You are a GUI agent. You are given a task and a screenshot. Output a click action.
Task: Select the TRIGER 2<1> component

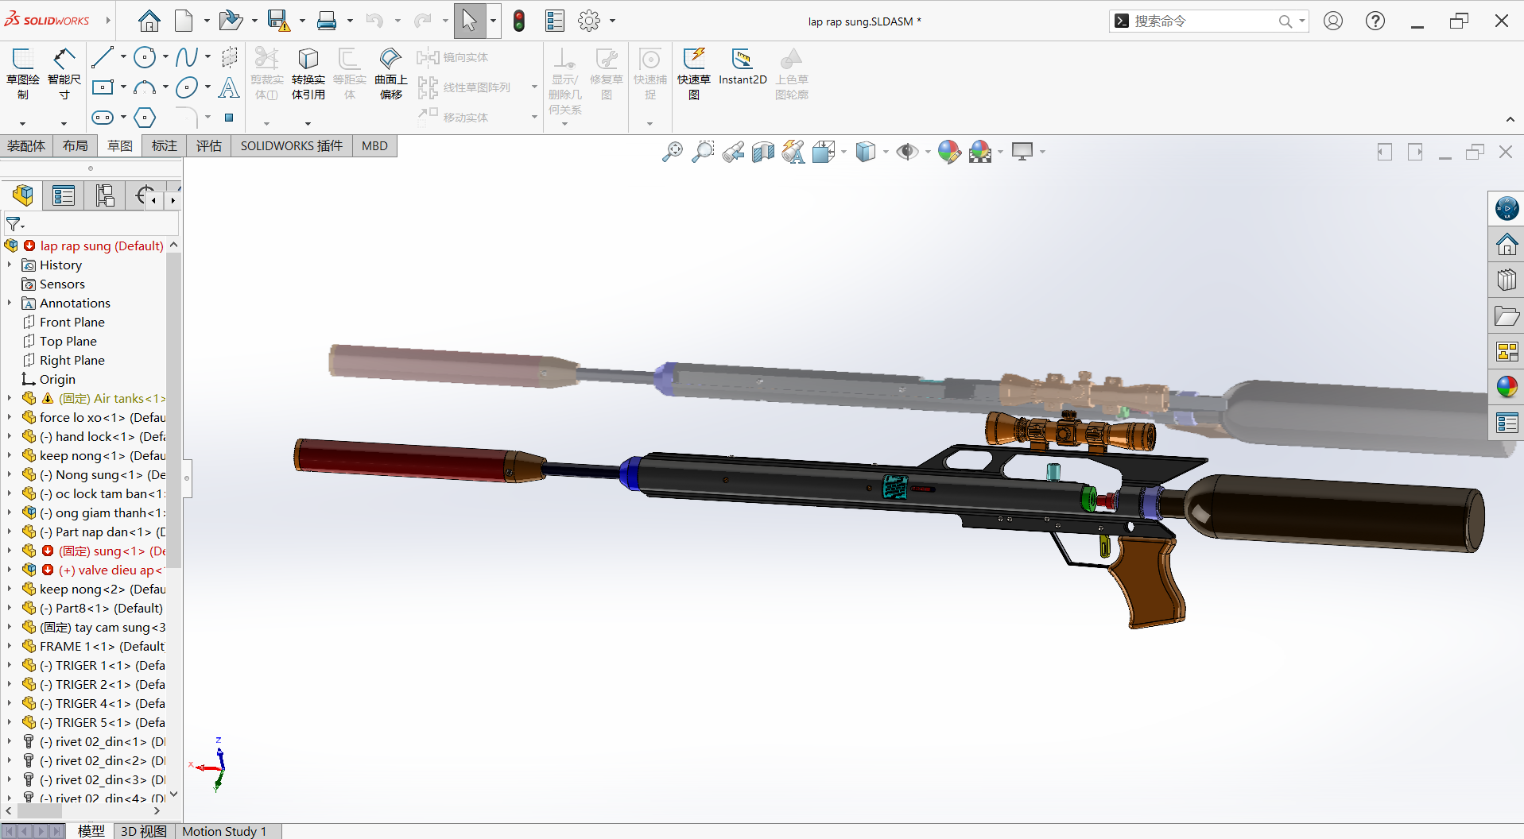[x=94, y=684]
